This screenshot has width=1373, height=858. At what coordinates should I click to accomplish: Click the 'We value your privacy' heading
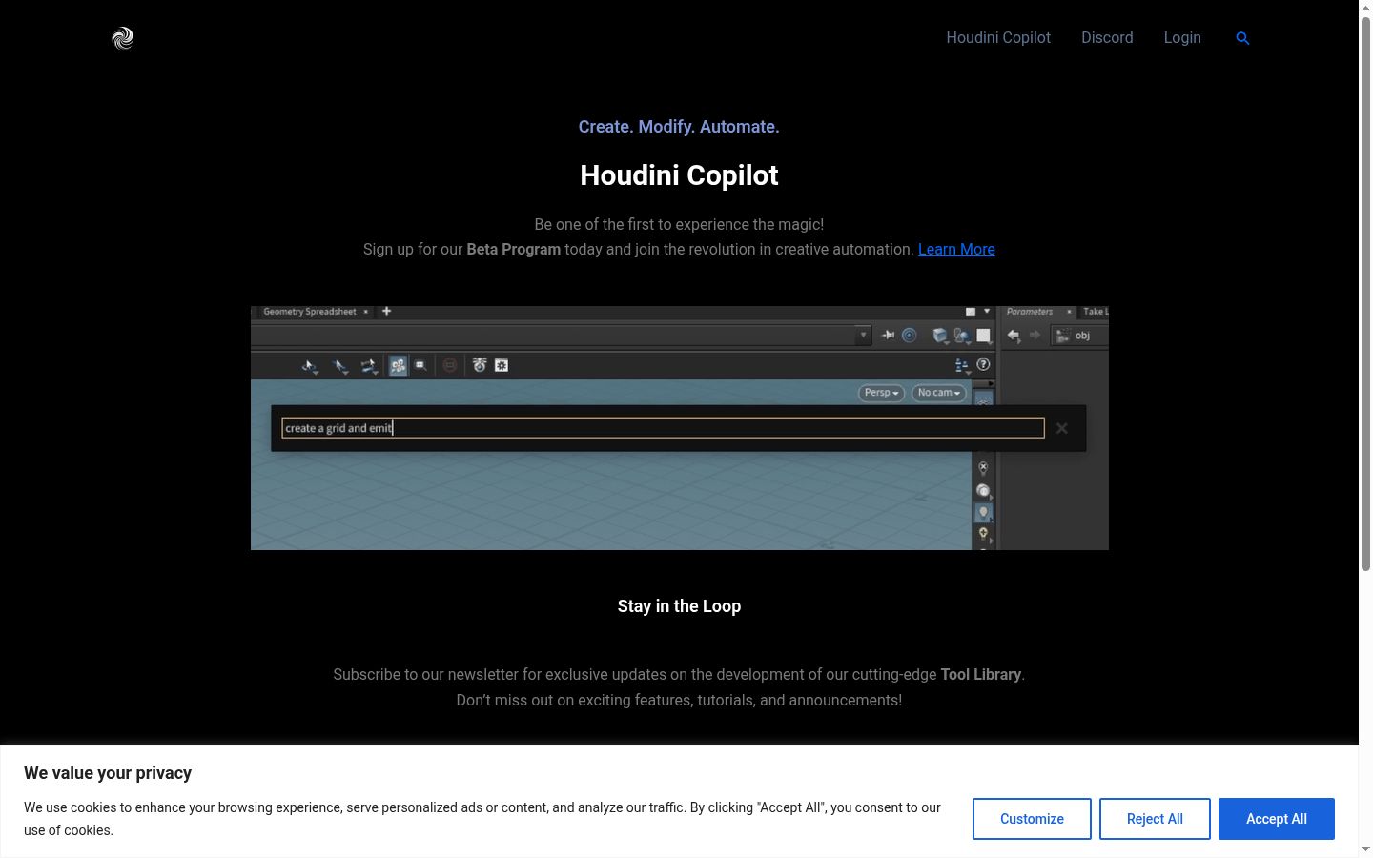pos(108,773)
